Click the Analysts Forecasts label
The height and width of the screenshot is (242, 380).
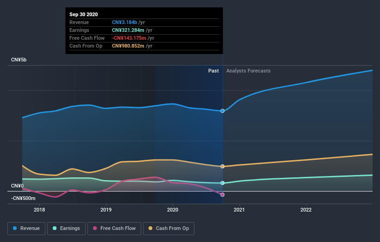tap(249, 71)
